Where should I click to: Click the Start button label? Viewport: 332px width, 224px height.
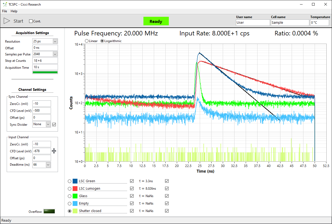18,21
